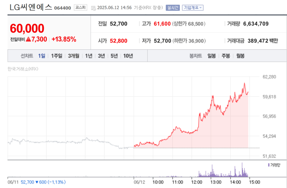Image resolution: width=287 pixels, height=188 pixels.
Task: Click the 06/12 date axis label
Action: tap(139, 182)
